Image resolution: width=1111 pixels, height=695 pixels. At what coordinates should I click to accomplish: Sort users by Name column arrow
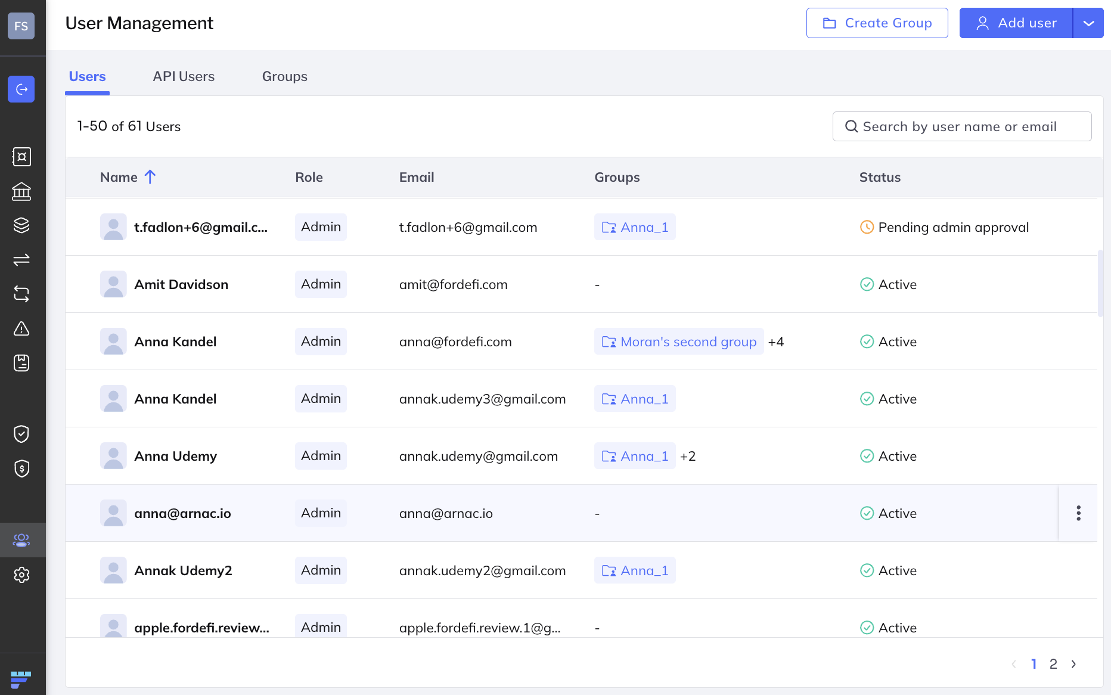coord(150,177)
